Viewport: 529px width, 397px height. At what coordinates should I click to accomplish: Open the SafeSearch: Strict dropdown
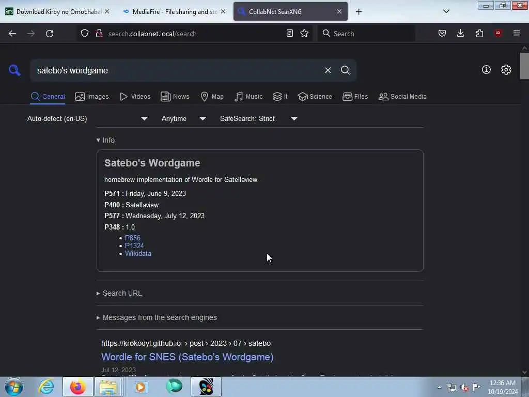[x=258, y=118]
